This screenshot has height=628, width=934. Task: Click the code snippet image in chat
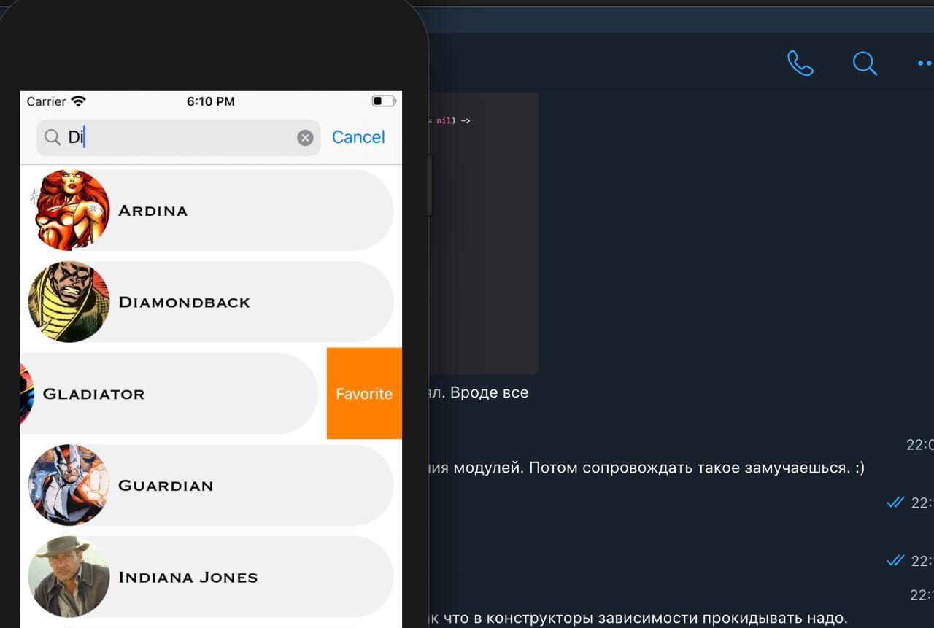click(x=483, y=233)
